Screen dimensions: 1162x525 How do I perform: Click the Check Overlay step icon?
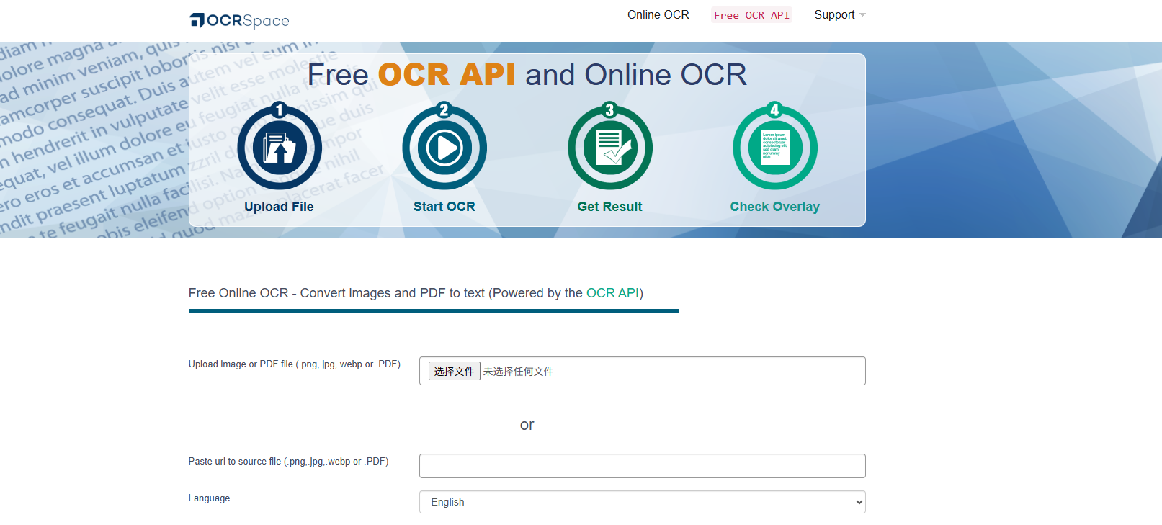pyautogui.click(x=775, y=148)
